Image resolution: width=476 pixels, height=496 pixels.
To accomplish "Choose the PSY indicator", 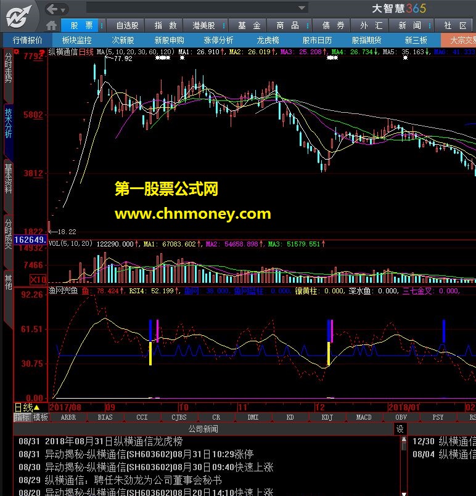I will (438, 417).
